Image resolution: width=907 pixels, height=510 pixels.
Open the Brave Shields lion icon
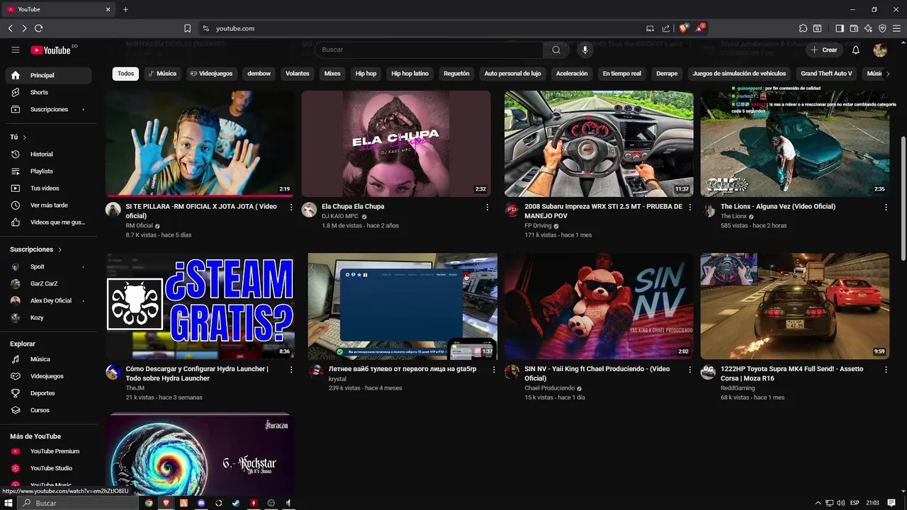683,28
